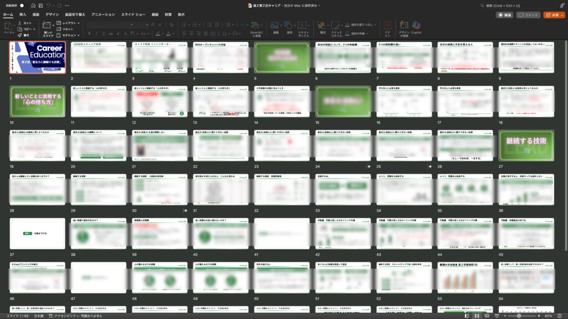Switch to the Animations (アニメーション) tab
This screenshot has height=319, width=568.
pos(103,14)
